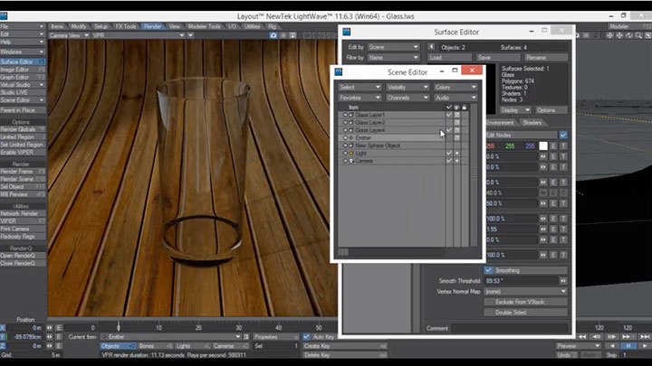
Task: Click the Scene Editor window title icon
Action: tap(339, 72)
